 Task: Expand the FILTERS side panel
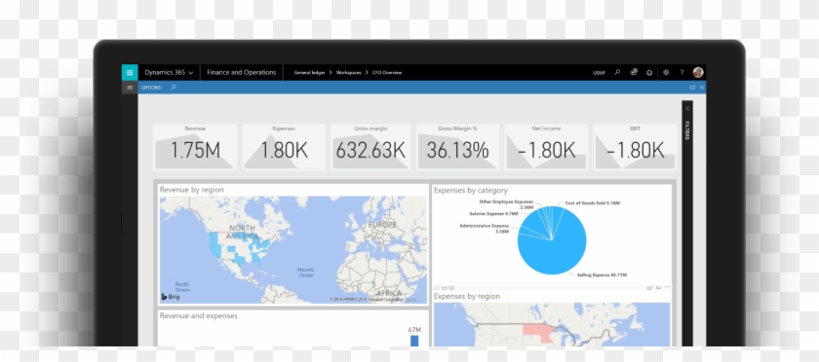687,108
